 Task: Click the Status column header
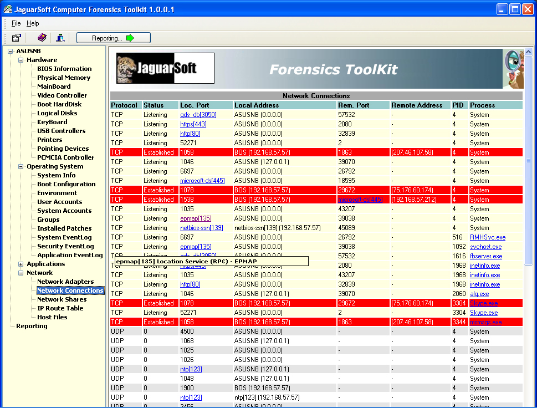tap(161, 105)
